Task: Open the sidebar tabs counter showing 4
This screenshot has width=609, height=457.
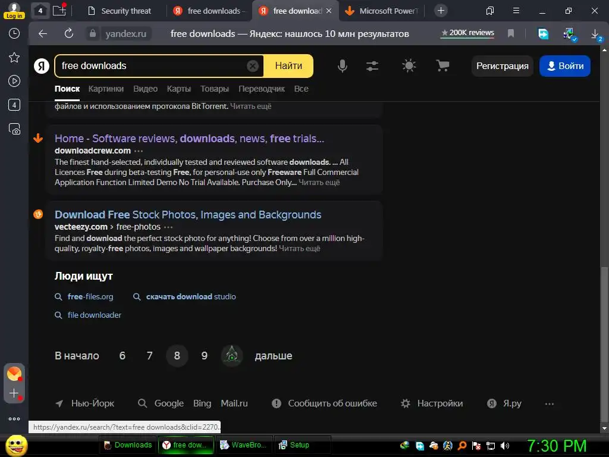Action: [14, 105]
